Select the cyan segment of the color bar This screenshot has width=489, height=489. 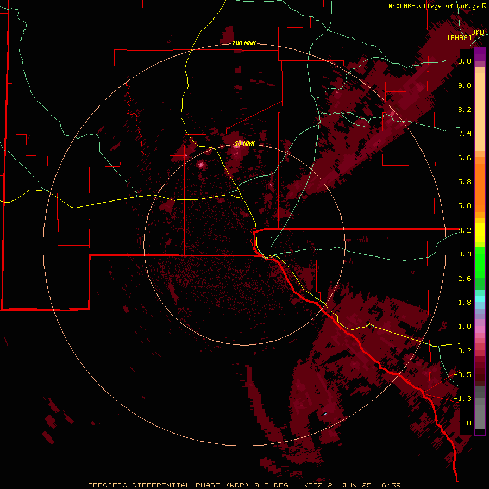tap(480, 299)
